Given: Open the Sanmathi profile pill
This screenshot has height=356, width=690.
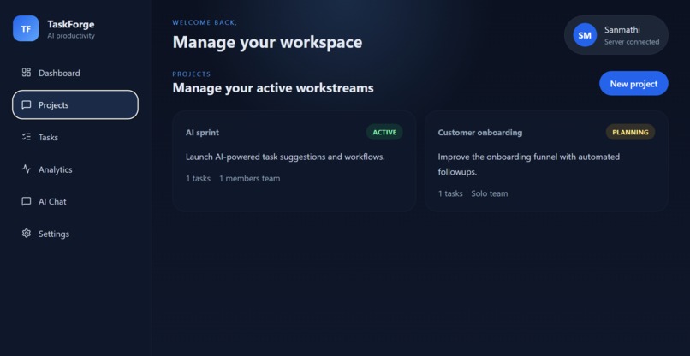Looking at the screenshot, I should pos(616,35).
